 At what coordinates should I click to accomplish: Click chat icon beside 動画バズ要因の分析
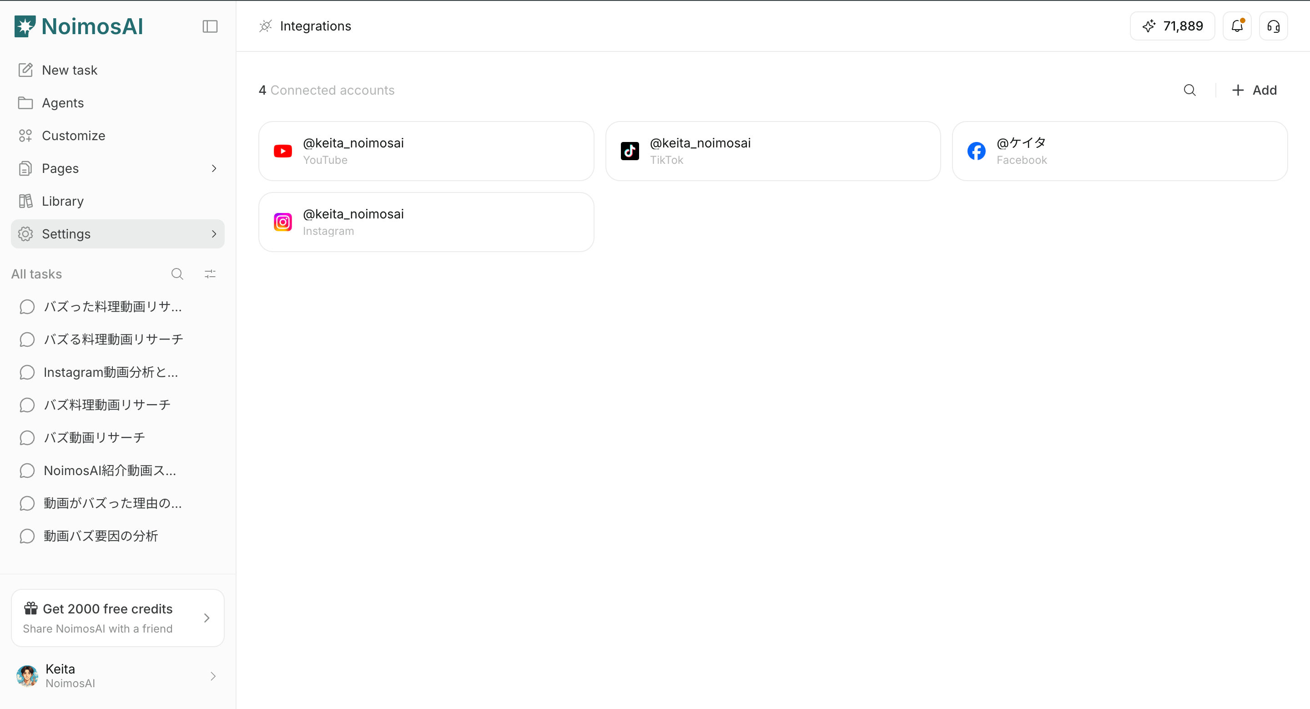[27, 536]
